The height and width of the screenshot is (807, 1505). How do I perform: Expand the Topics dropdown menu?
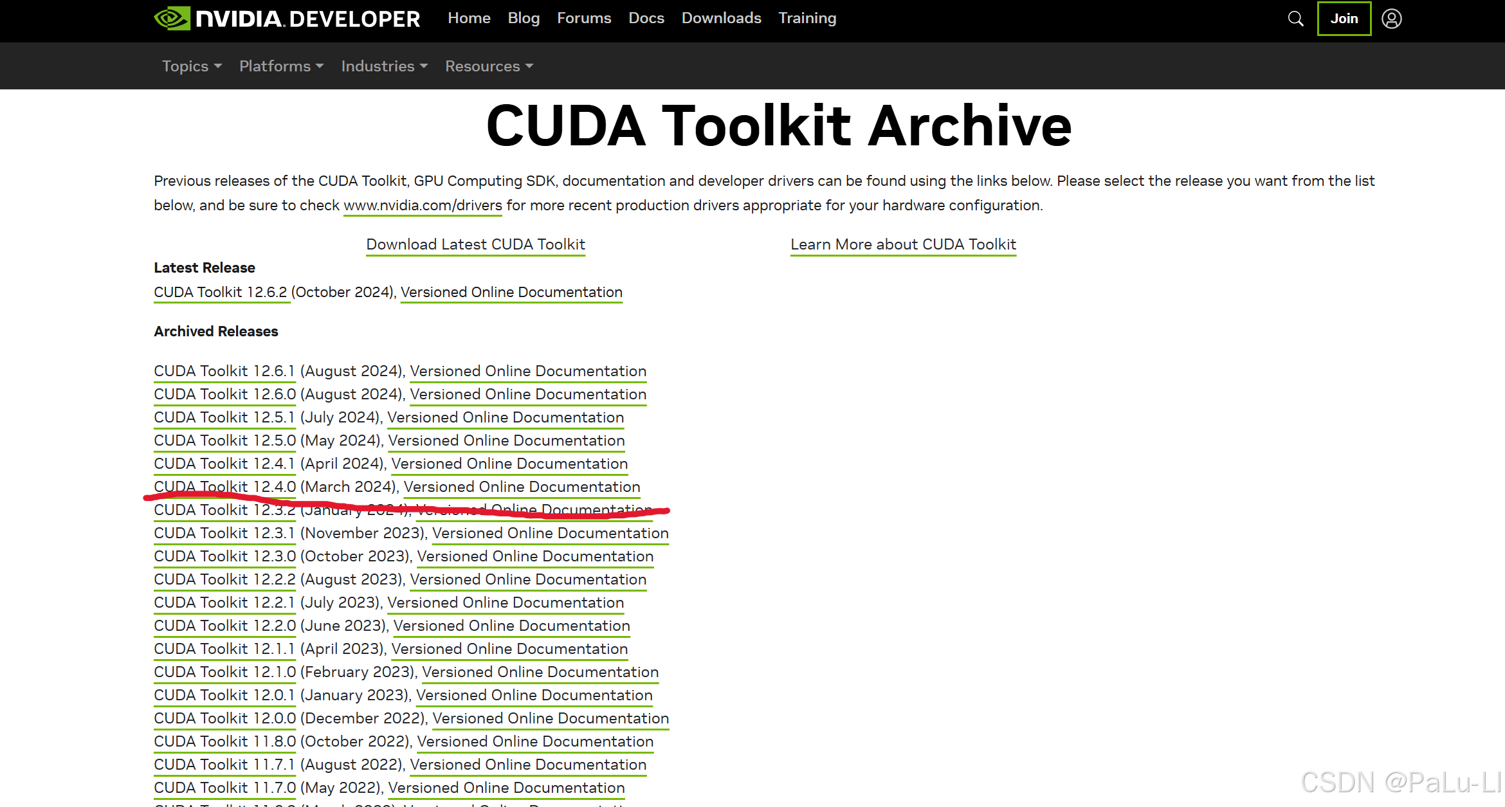[x=192, y=66]
